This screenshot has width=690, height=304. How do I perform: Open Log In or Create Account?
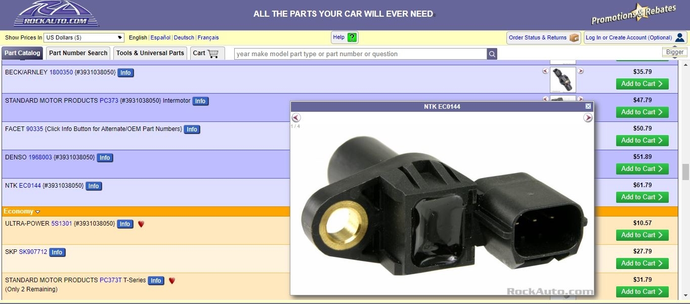[635, 37]
